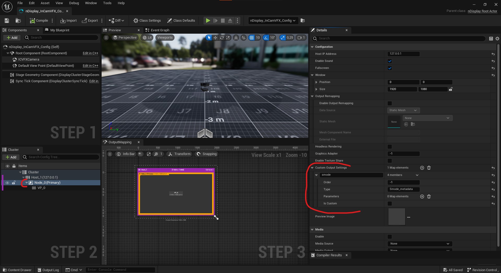Open the nDisplay Root Actor parent class link
501x273 pixels.
click(x=482, y=11)
